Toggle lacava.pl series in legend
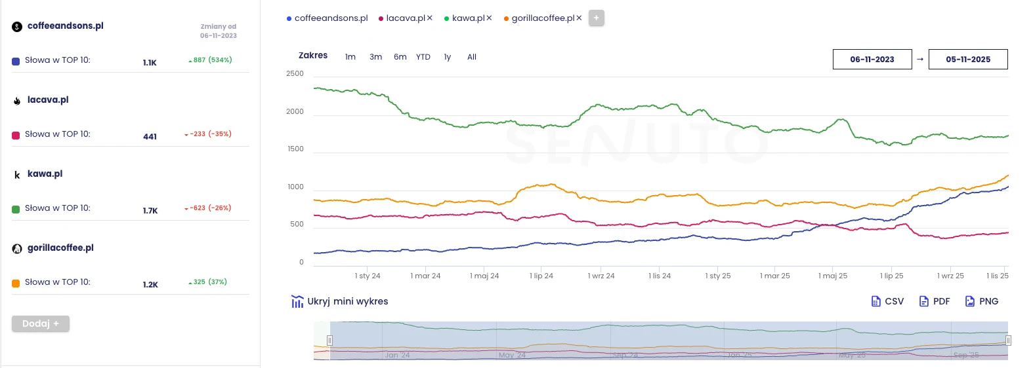Viewport: 1033px width, 368px height. coord(402,18)
